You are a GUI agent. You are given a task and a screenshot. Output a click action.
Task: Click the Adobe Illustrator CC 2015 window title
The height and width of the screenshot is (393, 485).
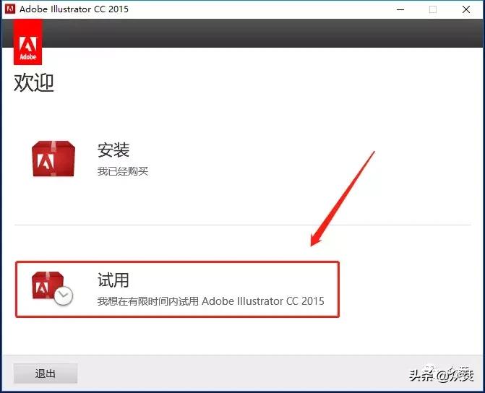74,9
